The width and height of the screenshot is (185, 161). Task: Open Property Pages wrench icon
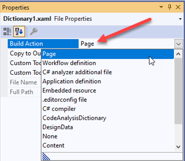pos(34,31)
